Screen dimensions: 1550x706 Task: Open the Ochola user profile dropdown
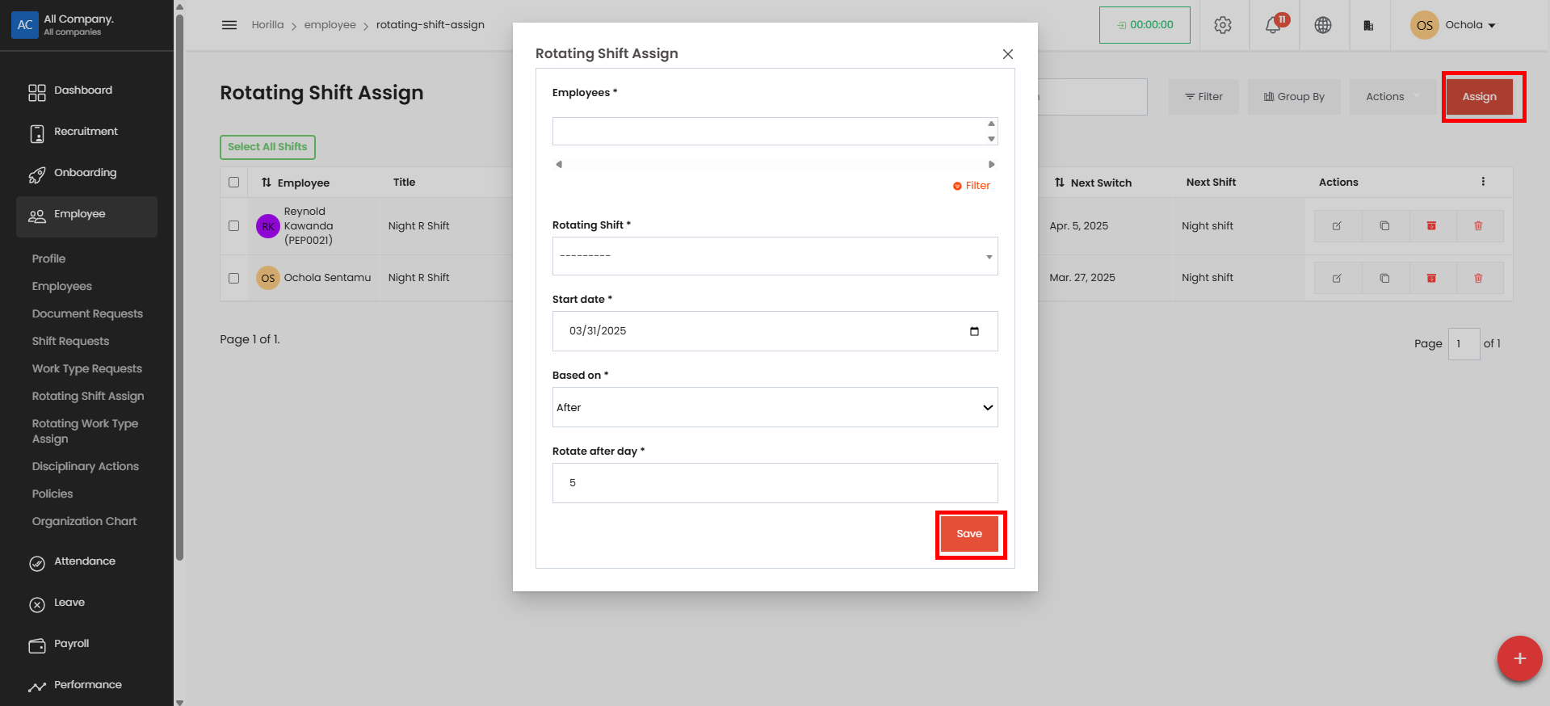(1454, 25)
